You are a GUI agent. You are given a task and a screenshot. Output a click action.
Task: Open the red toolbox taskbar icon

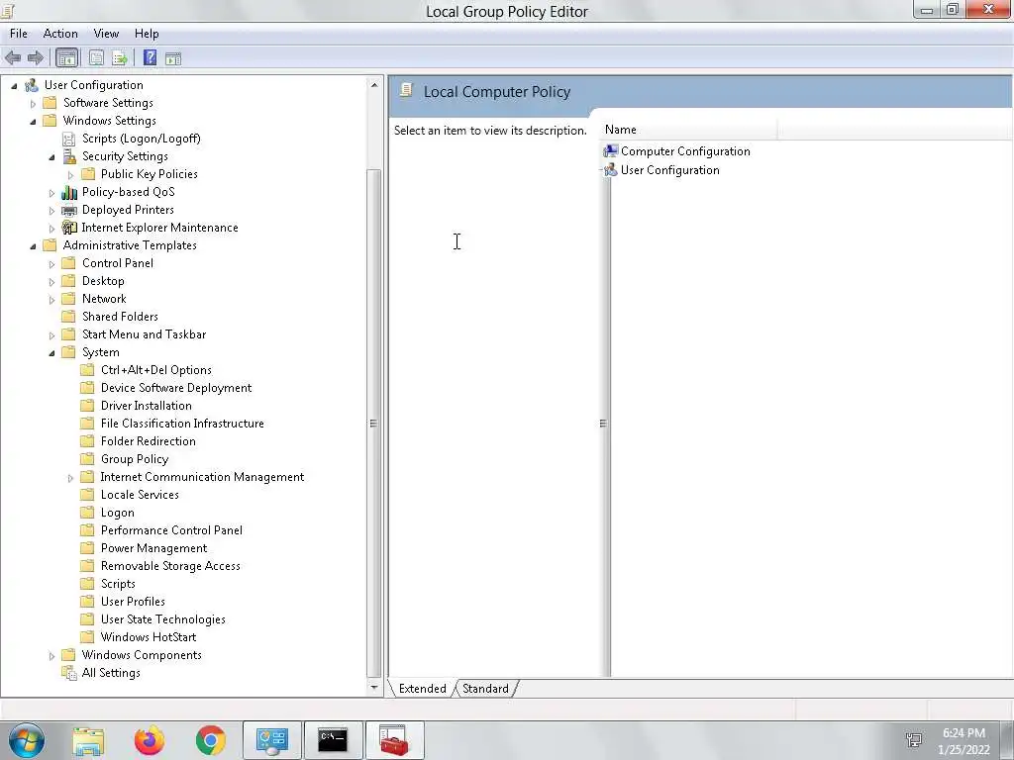point(394,740)
